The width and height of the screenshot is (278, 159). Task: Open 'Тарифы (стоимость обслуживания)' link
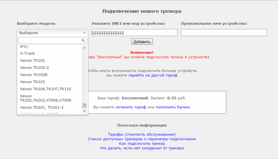142,134
